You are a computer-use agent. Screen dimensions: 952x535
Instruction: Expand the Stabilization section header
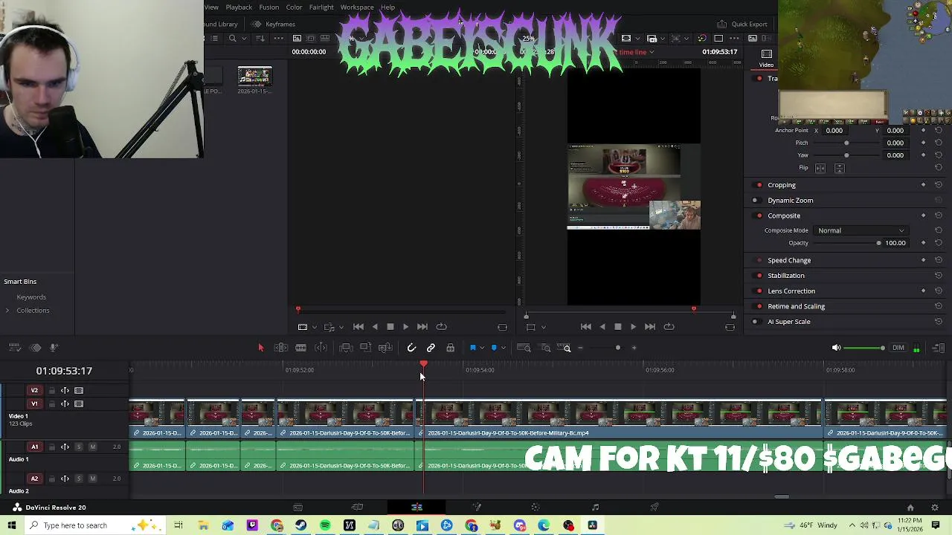(786, 276)
